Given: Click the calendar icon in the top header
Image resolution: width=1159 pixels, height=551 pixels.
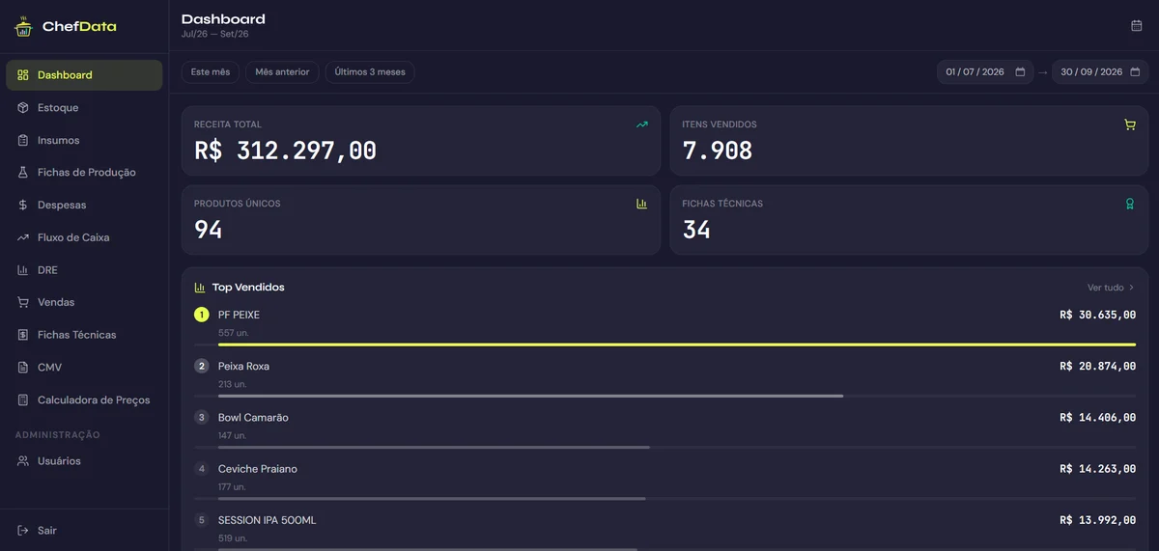Looking at the screenshot, I should click(1137, 26).
